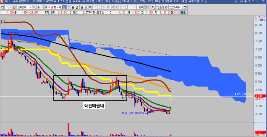Click the pin window icon in title bar
Image resolution: width=267 pixels, height=137 pixels.
(245, 1)
